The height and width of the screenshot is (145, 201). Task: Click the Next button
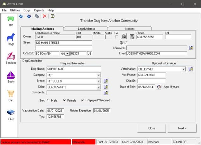coord(182,128)
